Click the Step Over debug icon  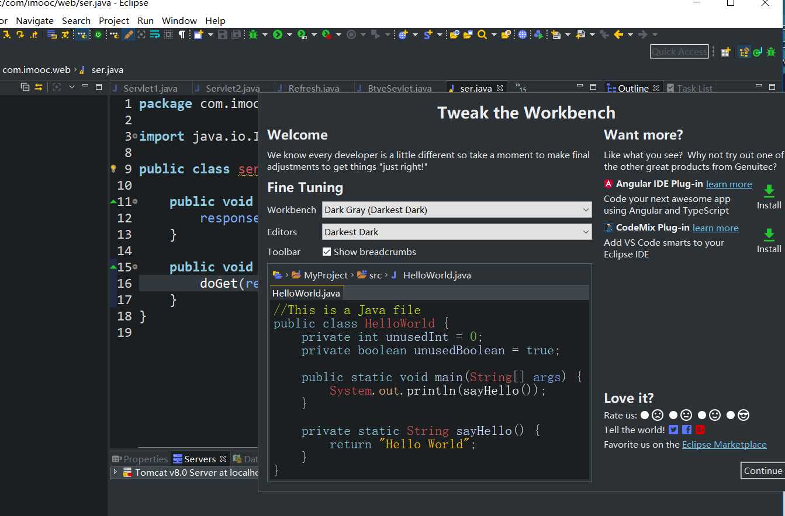click(20, 34)
